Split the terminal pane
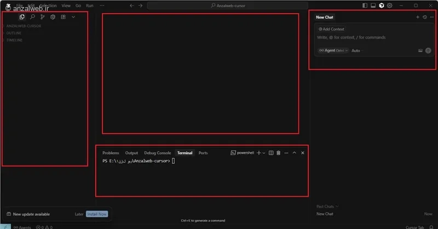438x229 pixels. 271,153
